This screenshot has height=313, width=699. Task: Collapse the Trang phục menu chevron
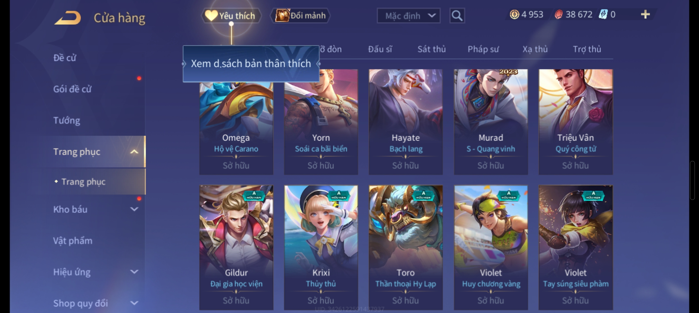(x=134, y=152)
